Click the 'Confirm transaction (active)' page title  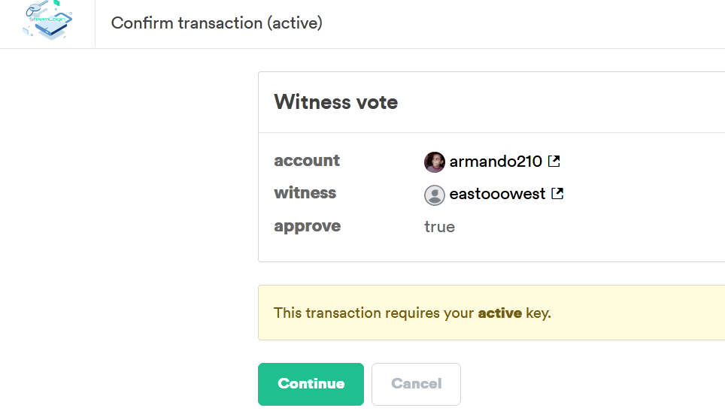(217, 23)
